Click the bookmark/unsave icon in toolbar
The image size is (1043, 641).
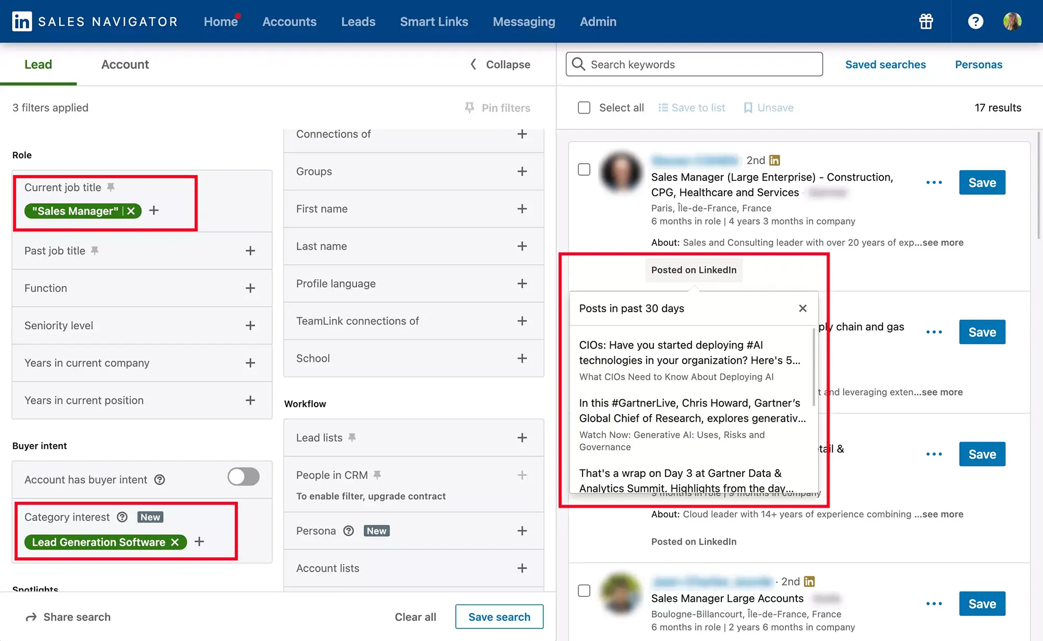746,107
